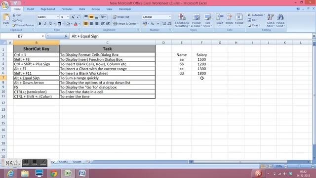This screenshot has width=316, height=178.
Task: Apply red font color
Action: click(76, 24)
